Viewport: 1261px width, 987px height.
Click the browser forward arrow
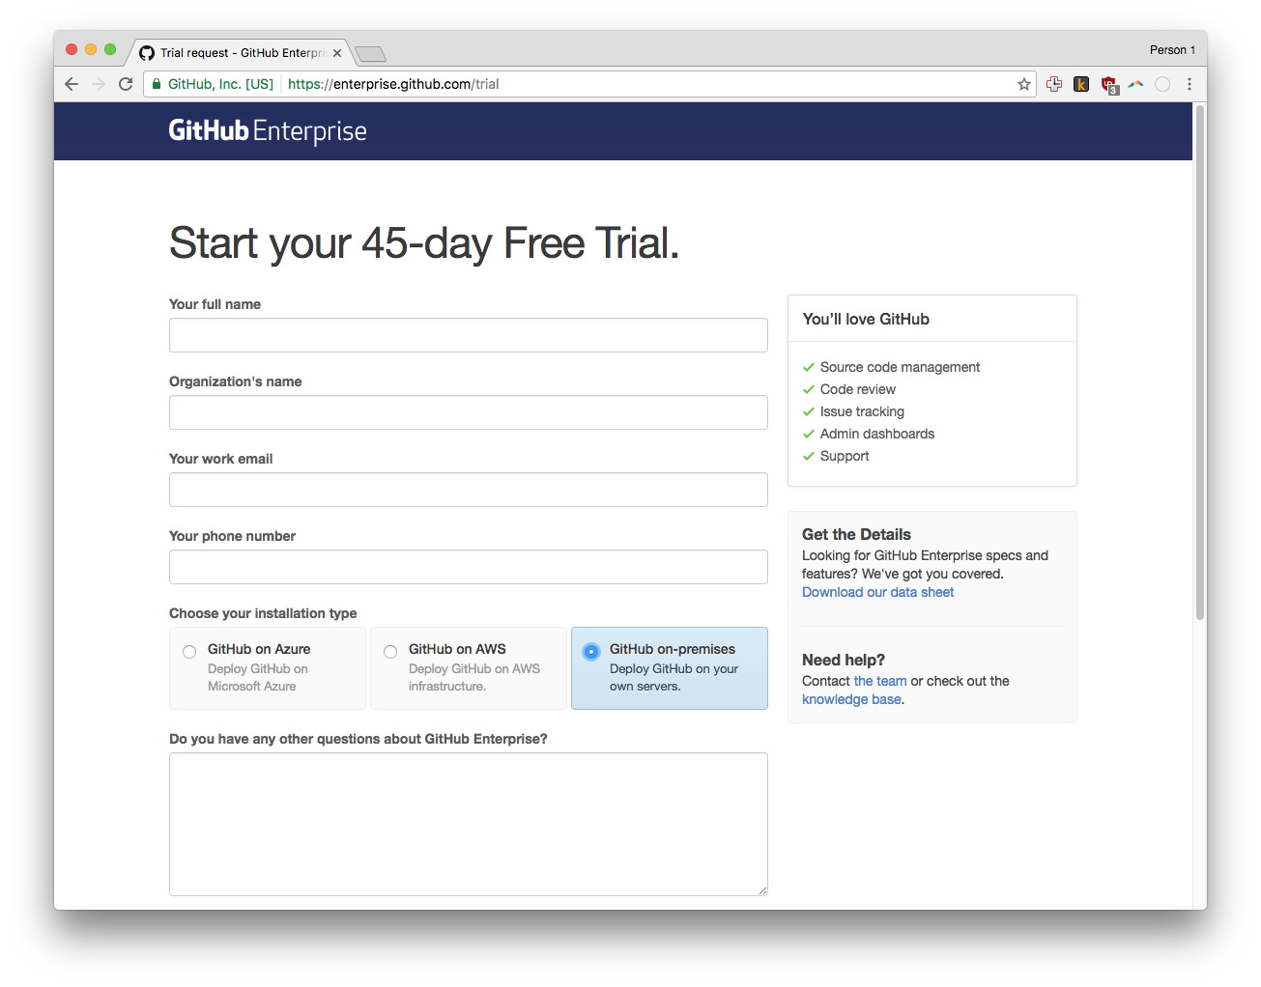click(99, 84)
